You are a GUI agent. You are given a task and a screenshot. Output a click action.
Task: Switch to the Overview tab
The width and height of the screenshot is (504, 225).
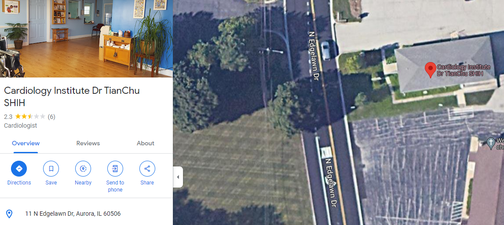click(26, 143)
